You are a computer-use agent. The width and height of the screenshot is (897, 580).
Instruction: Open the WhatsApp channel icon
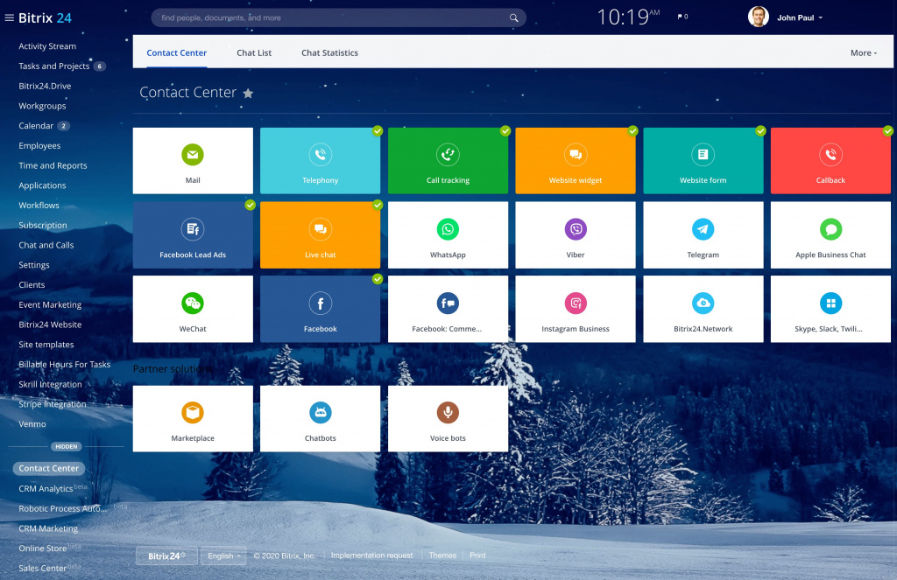448,229
